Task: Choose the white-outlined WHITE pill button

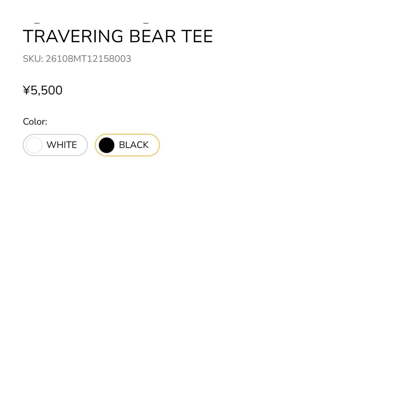Action: point(55,145)
